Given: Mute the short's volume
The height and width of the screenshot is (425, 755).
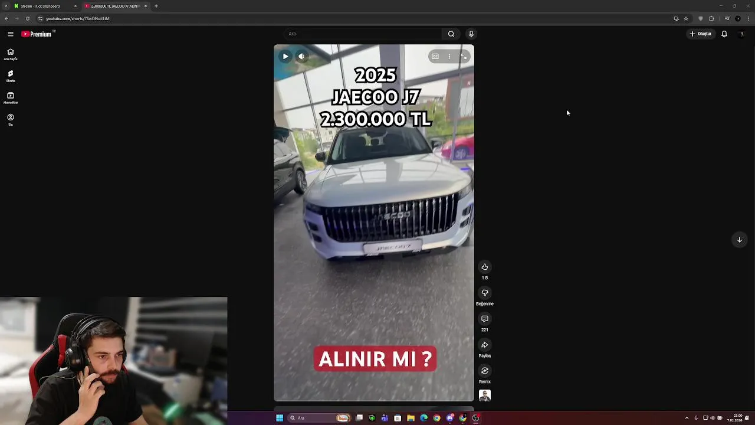Looking at the screenshot, I should tap(301, 57).
